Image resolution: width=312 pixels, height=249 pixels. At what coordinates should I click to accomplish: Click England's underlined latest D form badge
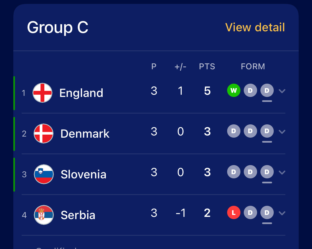(267, 90)
